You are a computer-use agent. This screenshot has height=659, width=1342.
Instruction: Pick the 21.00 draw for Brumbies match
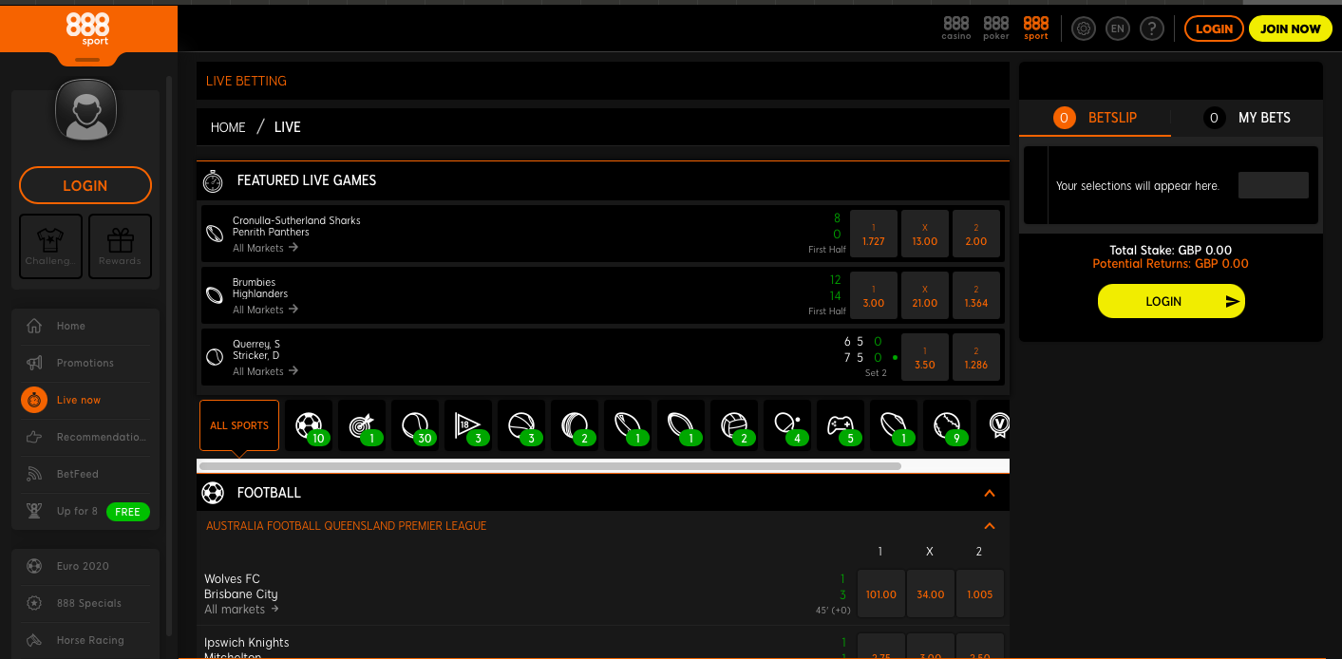coord(925,296)
